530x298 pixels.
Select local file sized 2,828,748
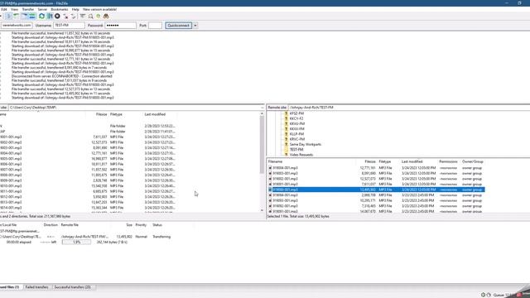point(88,180)
